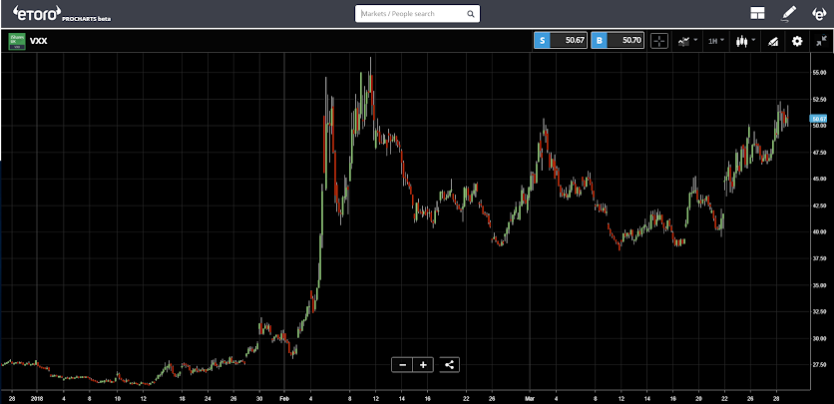Open the chart layout grid icon
This screenshot has width=834, height=404.
click(x=757, y=13)
